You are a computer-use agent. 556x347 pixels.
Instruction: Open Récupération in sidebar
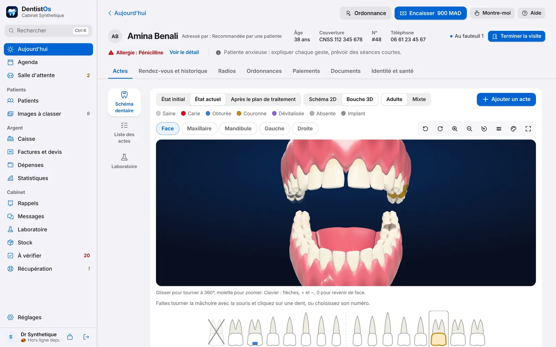coord(48,269)
